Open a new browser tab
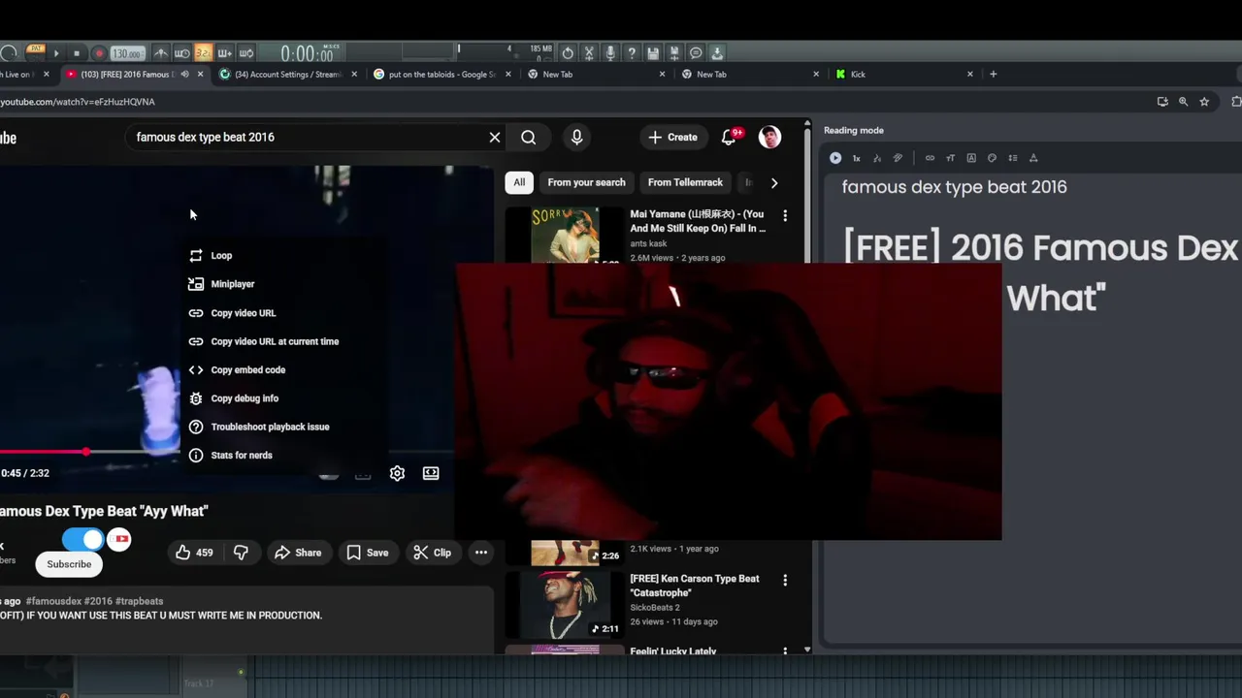1242x698 pixels. (x=993, y=74)
